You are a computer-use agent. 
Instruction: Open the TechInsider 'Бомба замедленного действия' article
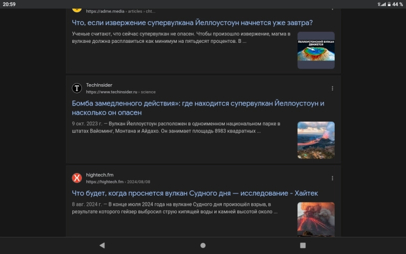[198, 108]
